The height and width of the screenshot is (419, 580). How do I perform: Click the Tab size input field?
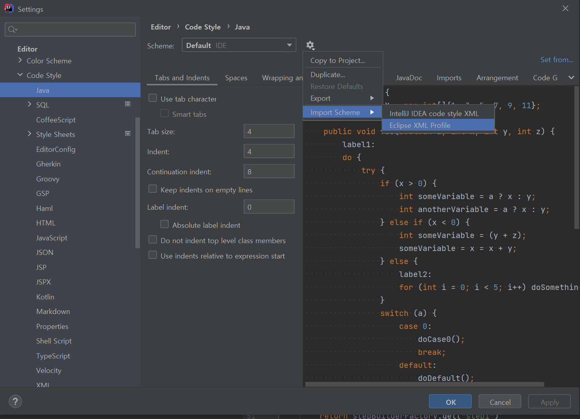(x=269, y=131)
